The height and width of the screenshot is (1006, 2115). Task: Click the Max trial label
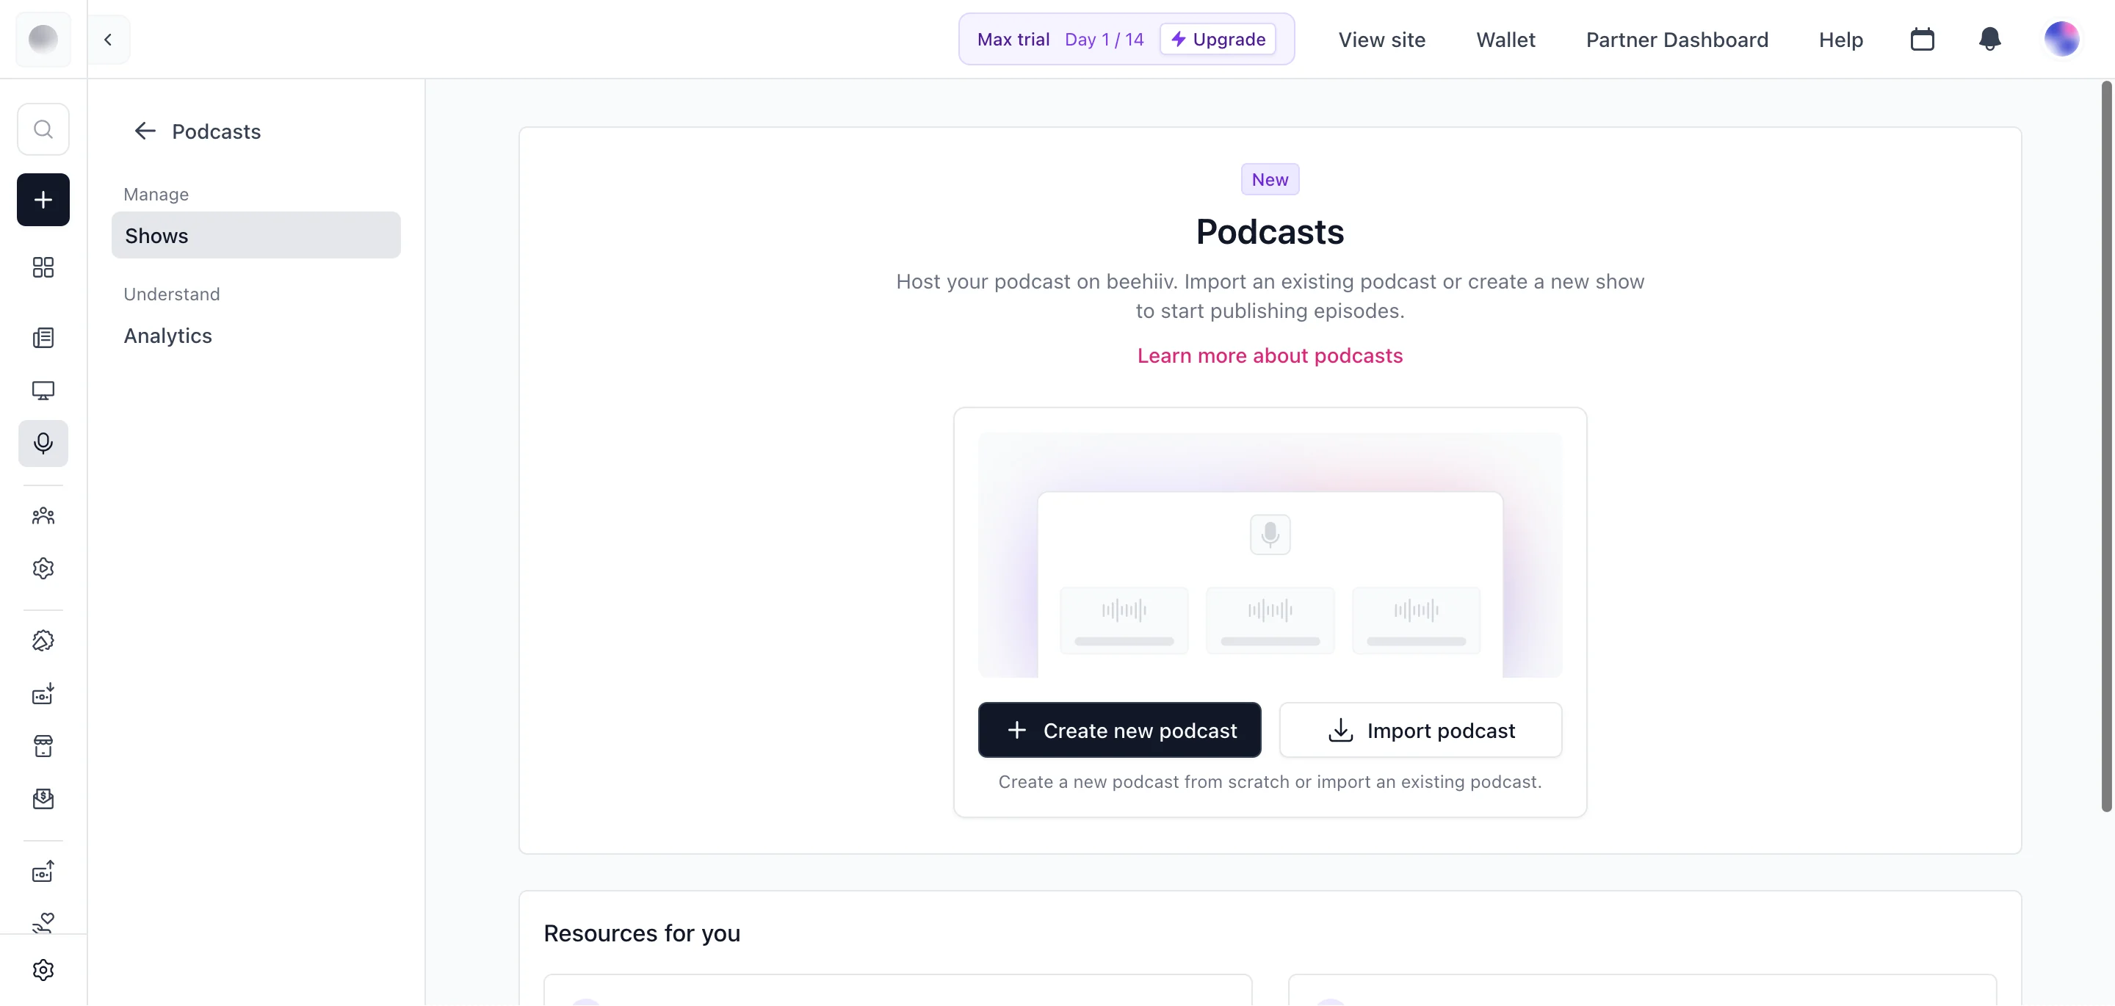tap(1013, 40)
